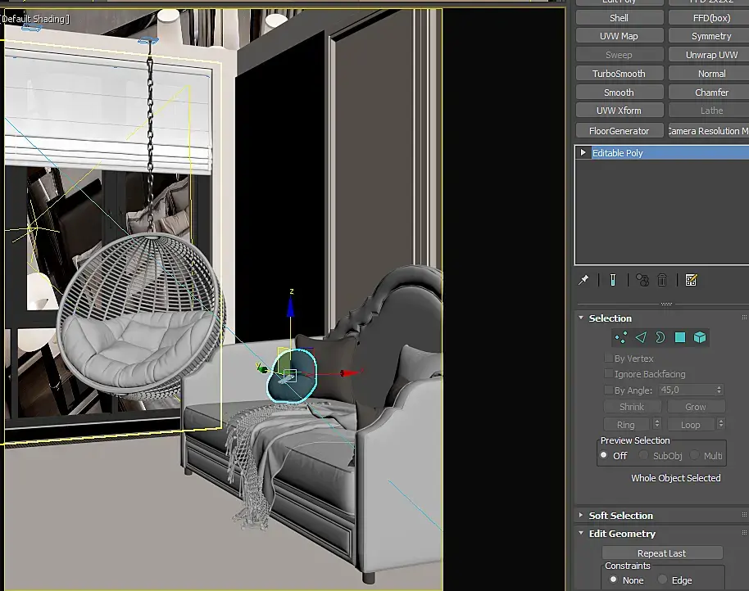
Task: Toggle Show End Result icon
Action: [613, 280]
